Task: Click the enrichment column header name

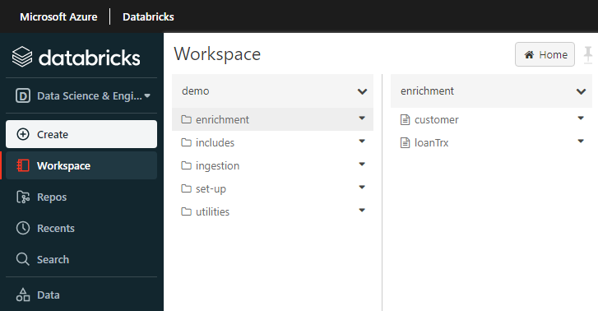Action: click(x=427, y=91)
